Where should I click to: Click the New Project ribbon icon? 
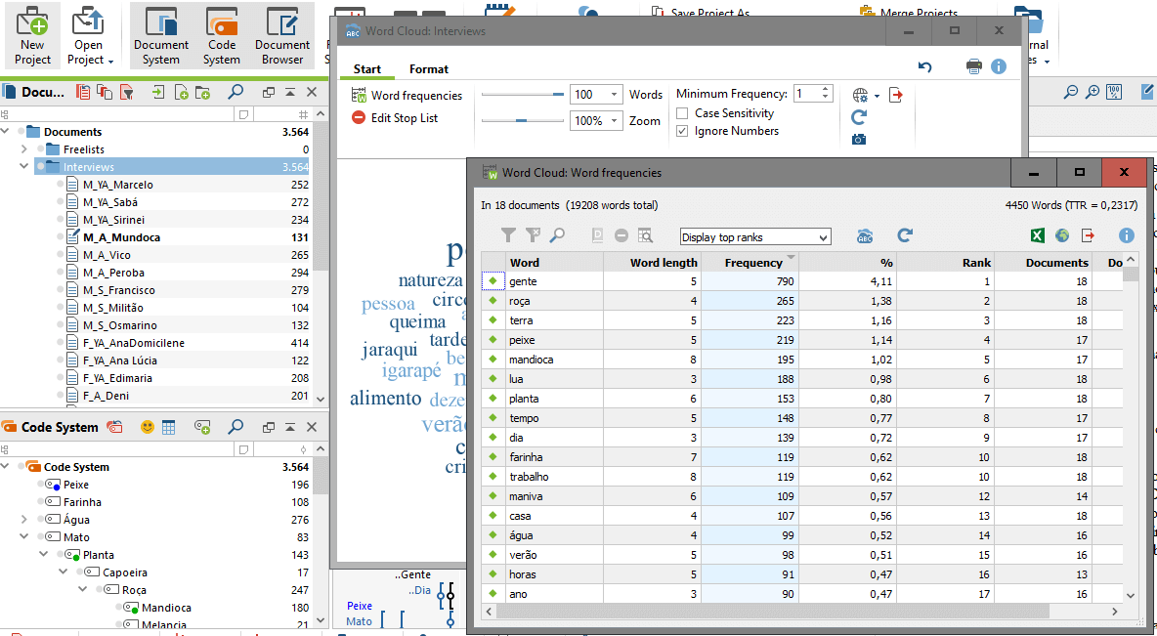tap(32, 35)
